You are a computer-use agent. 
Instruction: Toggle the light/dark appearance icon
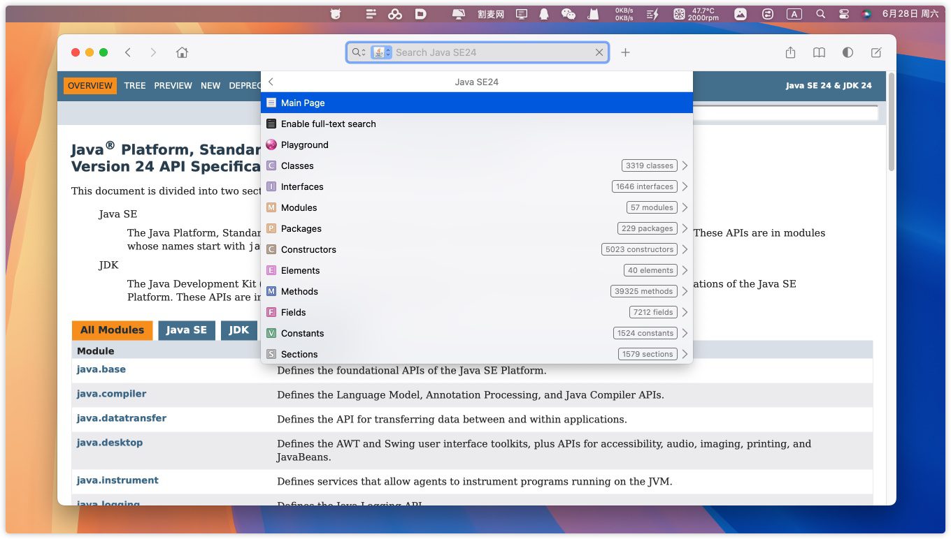[x=848, y=52]
